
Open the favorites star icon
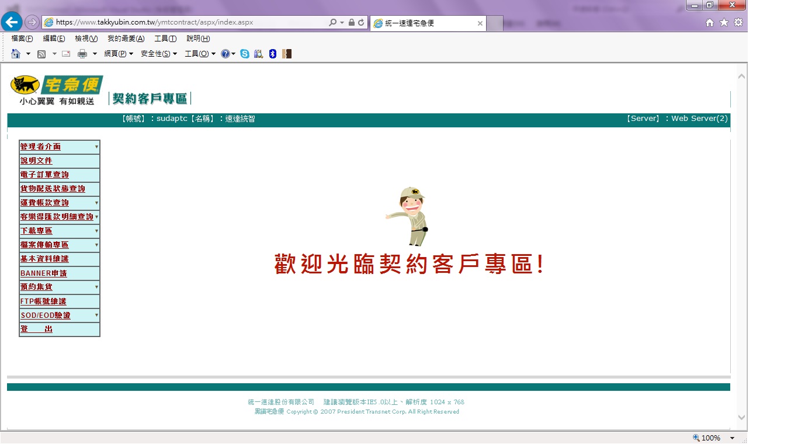[x=724, y=22]
